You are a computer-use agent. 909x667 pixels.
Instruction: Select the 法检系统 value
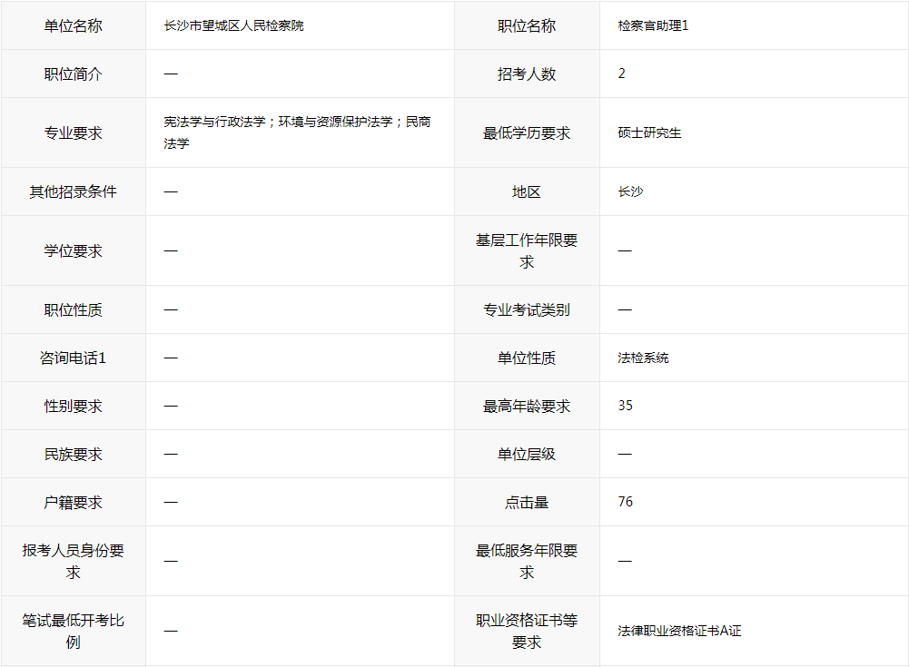643,358
